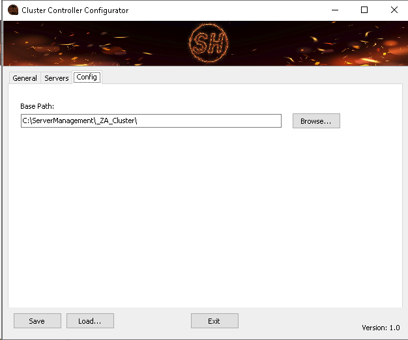This screenshot has width=408, height=340.
Task: Click the fiery sparks banner right of logo
Action: tap(313, 44)
